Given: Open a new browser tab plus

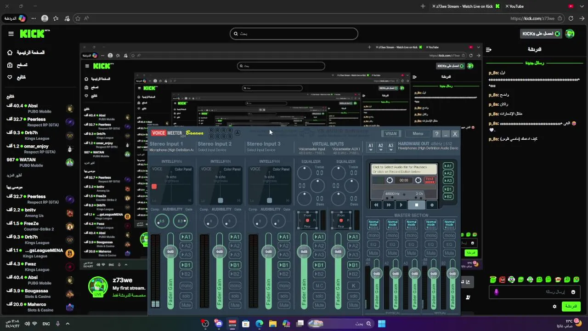Looking at the screenshot, I should click(x=423, y=6).
